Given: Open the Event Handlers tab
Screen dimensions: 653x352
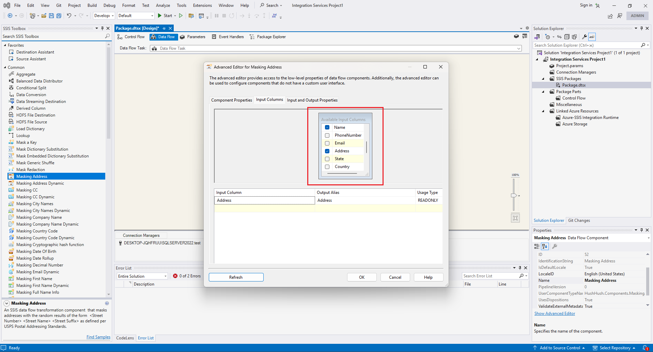Looking at the screenshot, I should coord(228,37).
